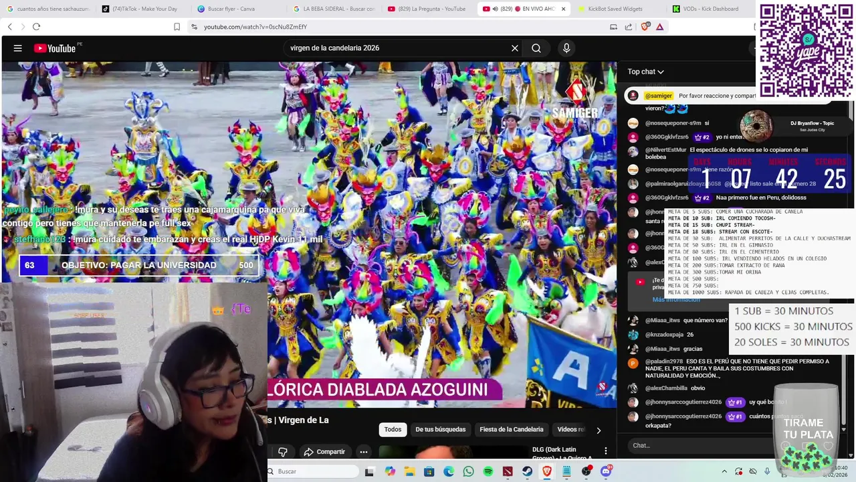
Task: Select the Fiesta de la Candelaria chip
Action: (x=512, y=430)
